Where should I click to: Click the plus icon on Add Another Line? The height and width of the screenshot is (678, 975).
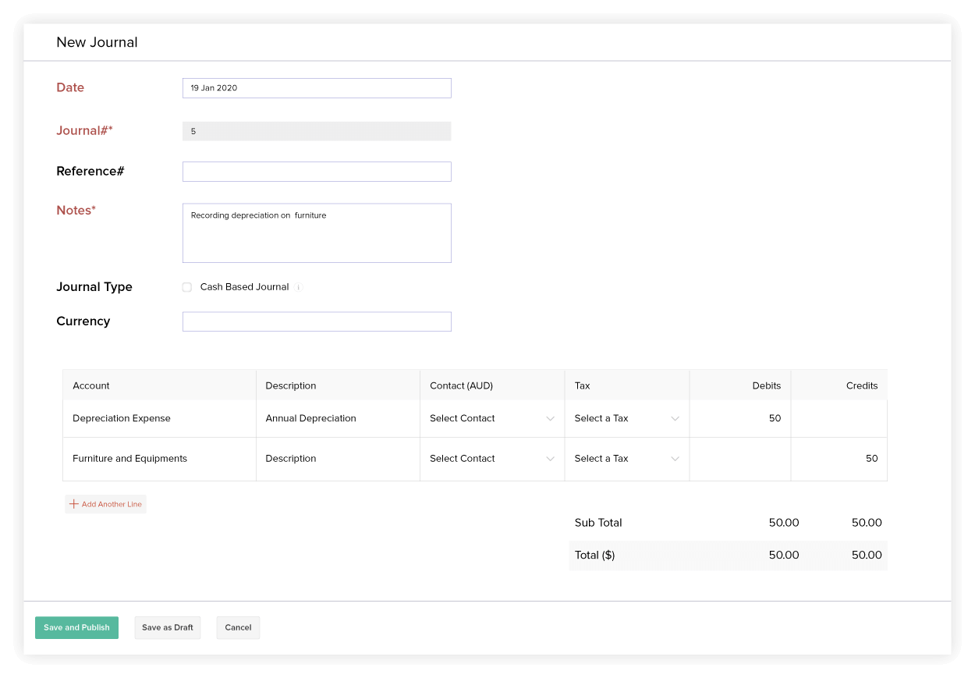point(74,504)
